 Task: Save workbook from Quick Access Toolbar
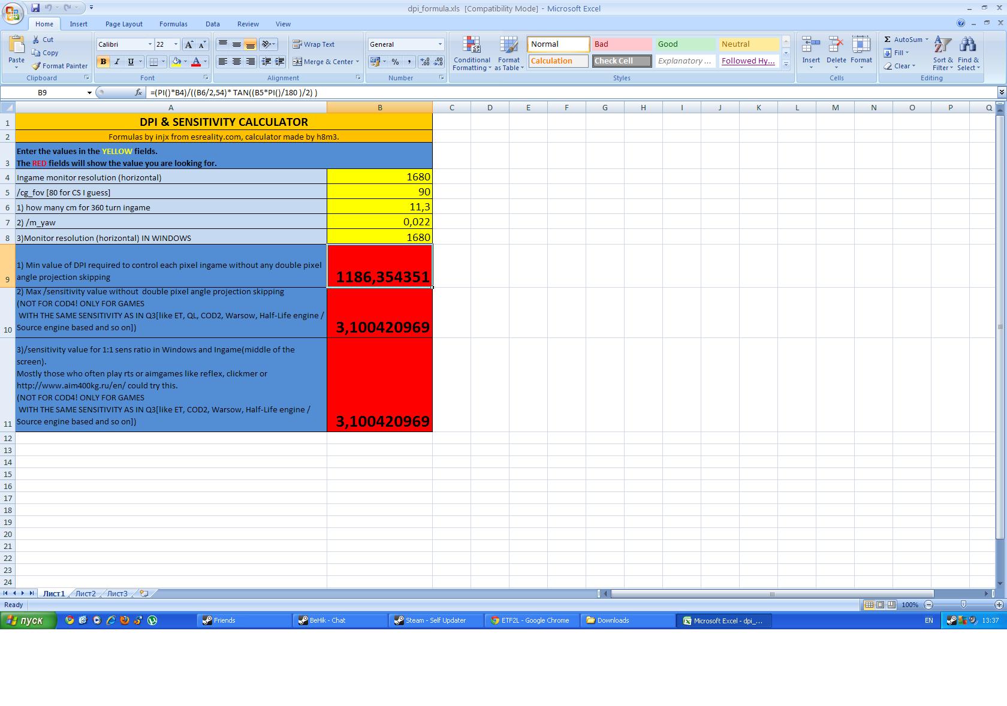pyautogui.click(x=35, y=8)
